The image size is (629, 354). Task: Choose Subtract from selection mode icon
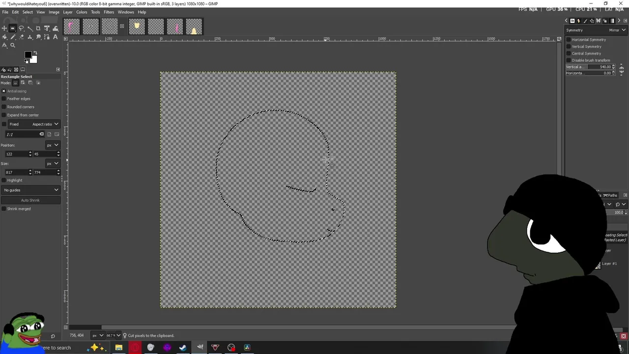(30, 83)
